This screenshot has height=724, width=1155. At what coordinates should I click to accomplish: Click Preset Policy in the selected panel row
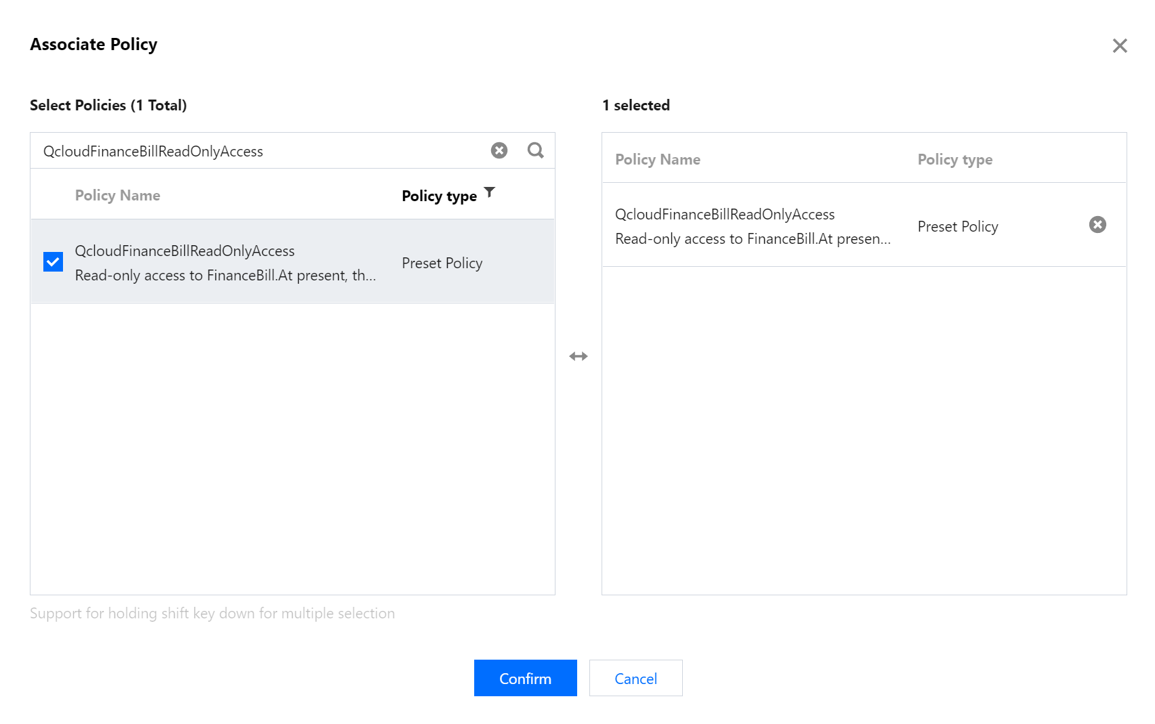coord(957,227)
